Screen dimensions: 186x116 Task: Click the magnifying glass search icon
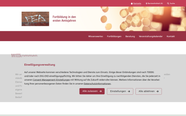pos(168,3)
